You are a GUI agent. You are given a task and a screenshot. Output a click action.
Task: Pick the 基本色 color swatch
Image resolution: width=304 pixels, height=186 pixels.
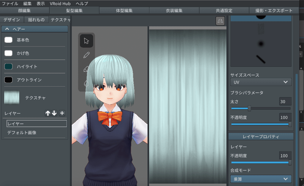8,40
